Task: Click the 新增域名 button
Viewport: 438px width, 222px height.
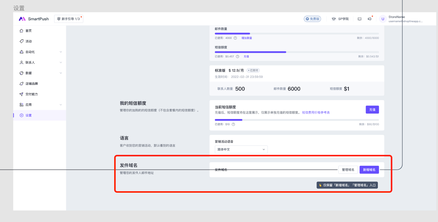Action: pos(369,170)
